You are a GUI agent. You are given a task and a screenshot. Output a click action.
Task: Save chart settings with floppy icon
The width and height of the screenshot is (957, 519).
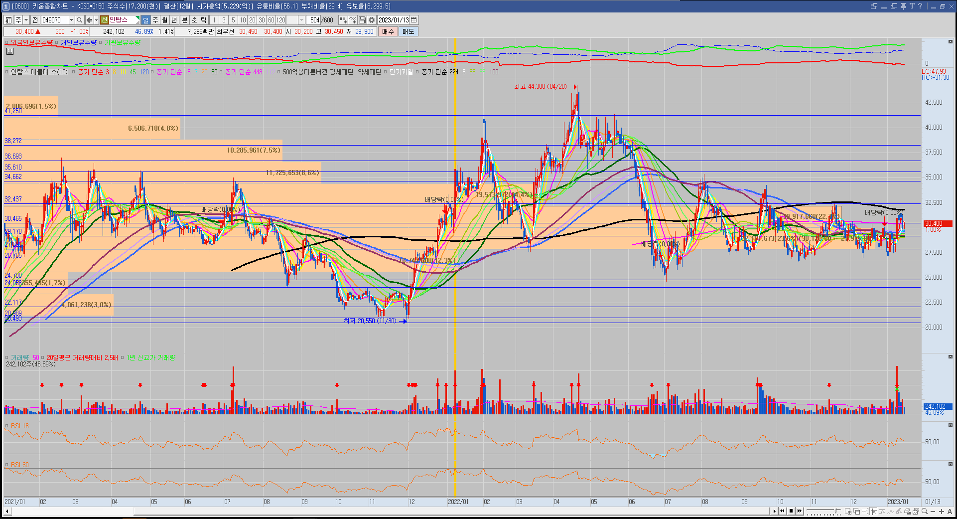click(x=362, y=20)
